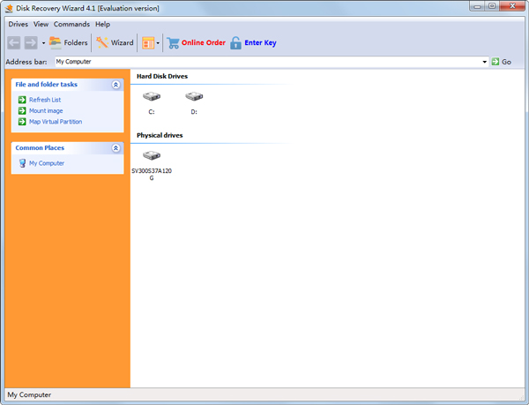529x405 pixels.
Task: Open the view mode dropdown arrow
Action: [x=158, y=43]
